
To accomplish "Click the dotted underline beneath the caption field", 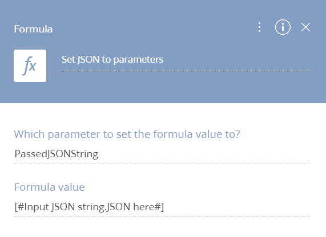I will point(186,71).
